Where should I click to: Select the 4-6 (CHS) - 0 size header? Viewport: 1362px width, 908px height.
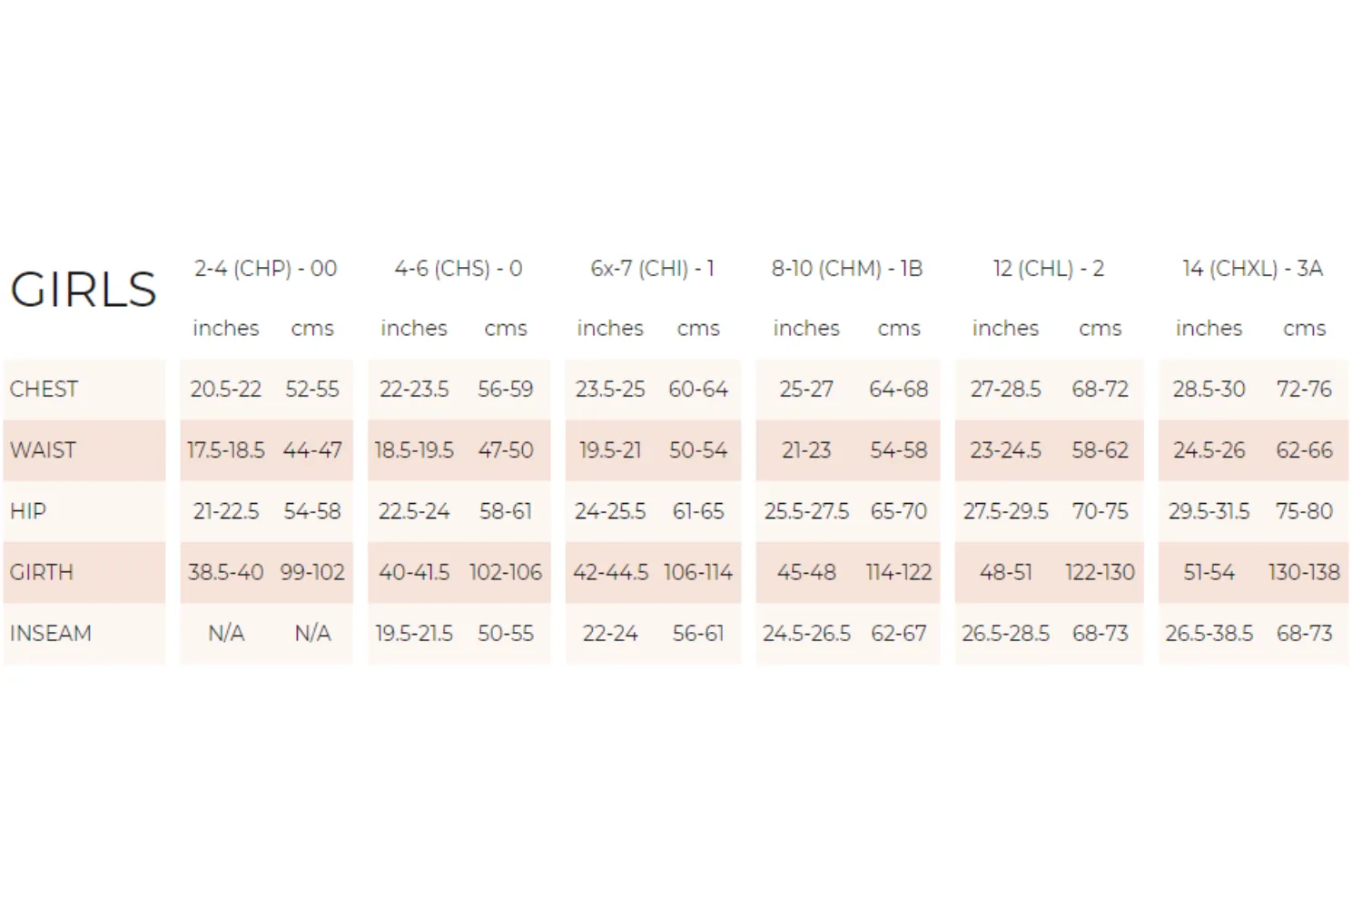click(458, 269)
